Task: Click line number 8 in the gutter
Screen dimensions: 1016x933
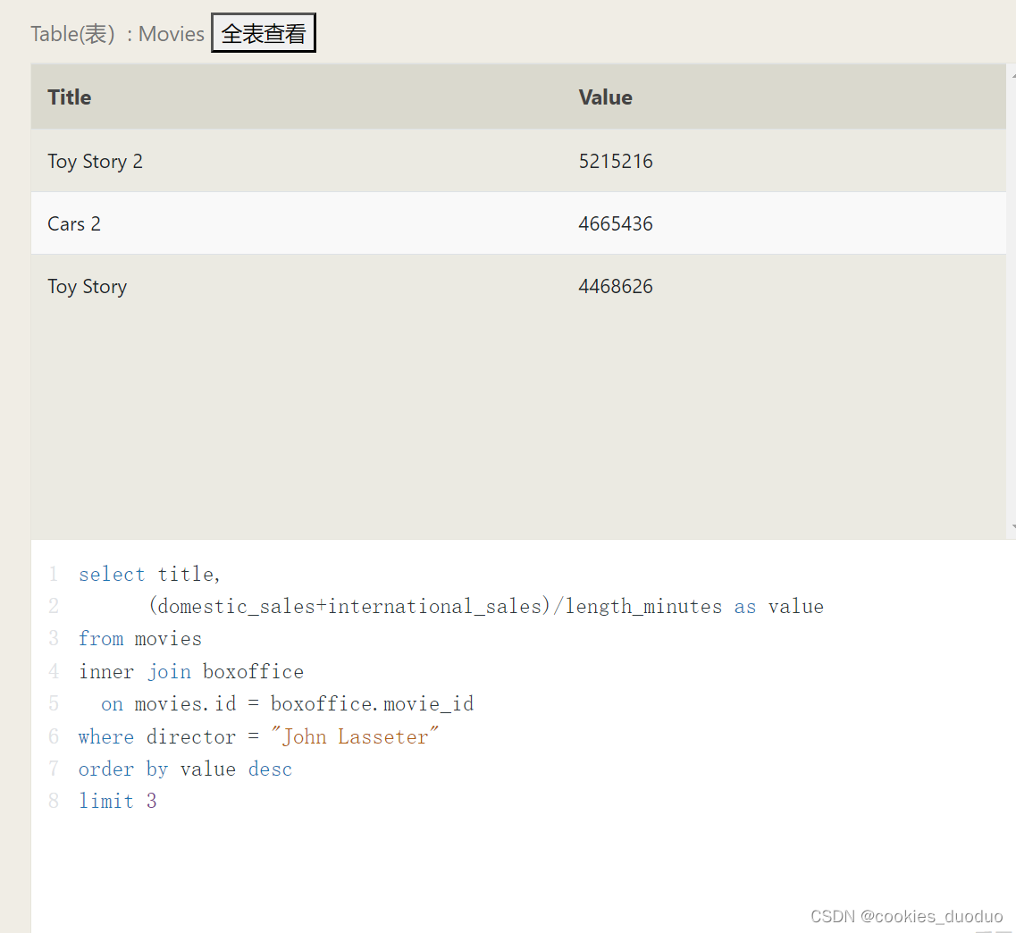Action: coord(54,801)
